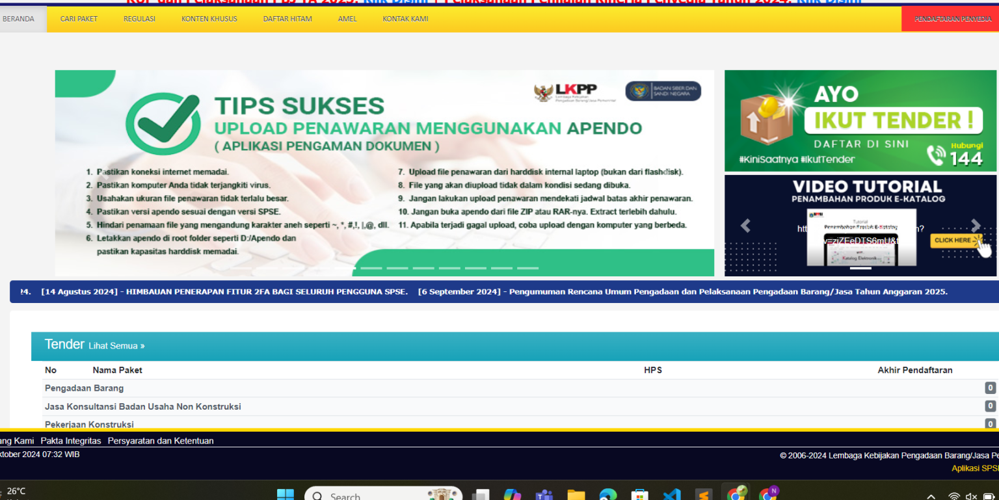
Task: Open the KONTEN KHUSUS menu
Action: coord(209,19)
